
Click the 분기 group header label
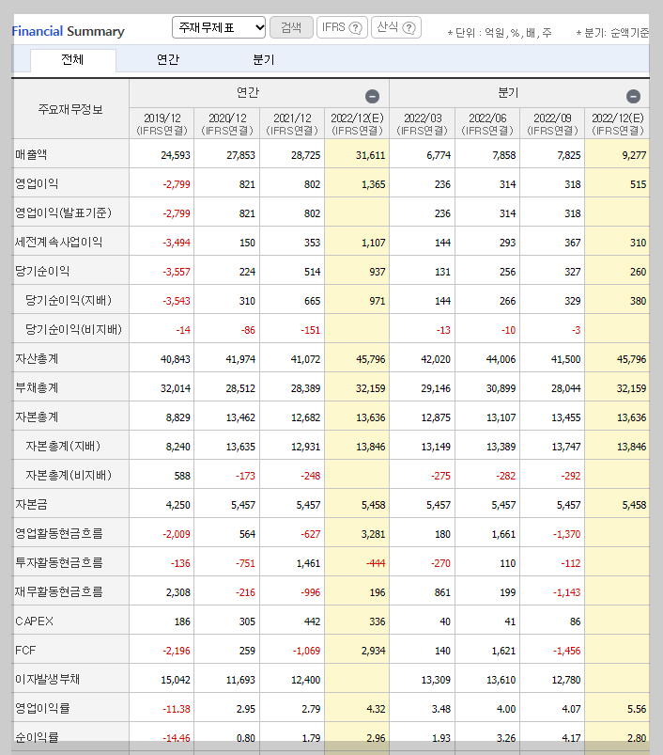509,92
